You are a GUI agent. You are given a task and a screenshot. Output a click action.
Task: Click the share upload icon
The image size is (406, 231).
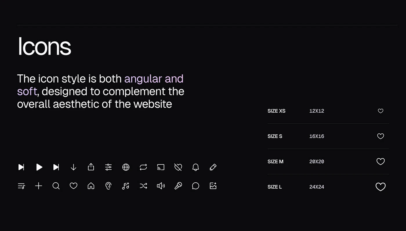click(91, 167)
